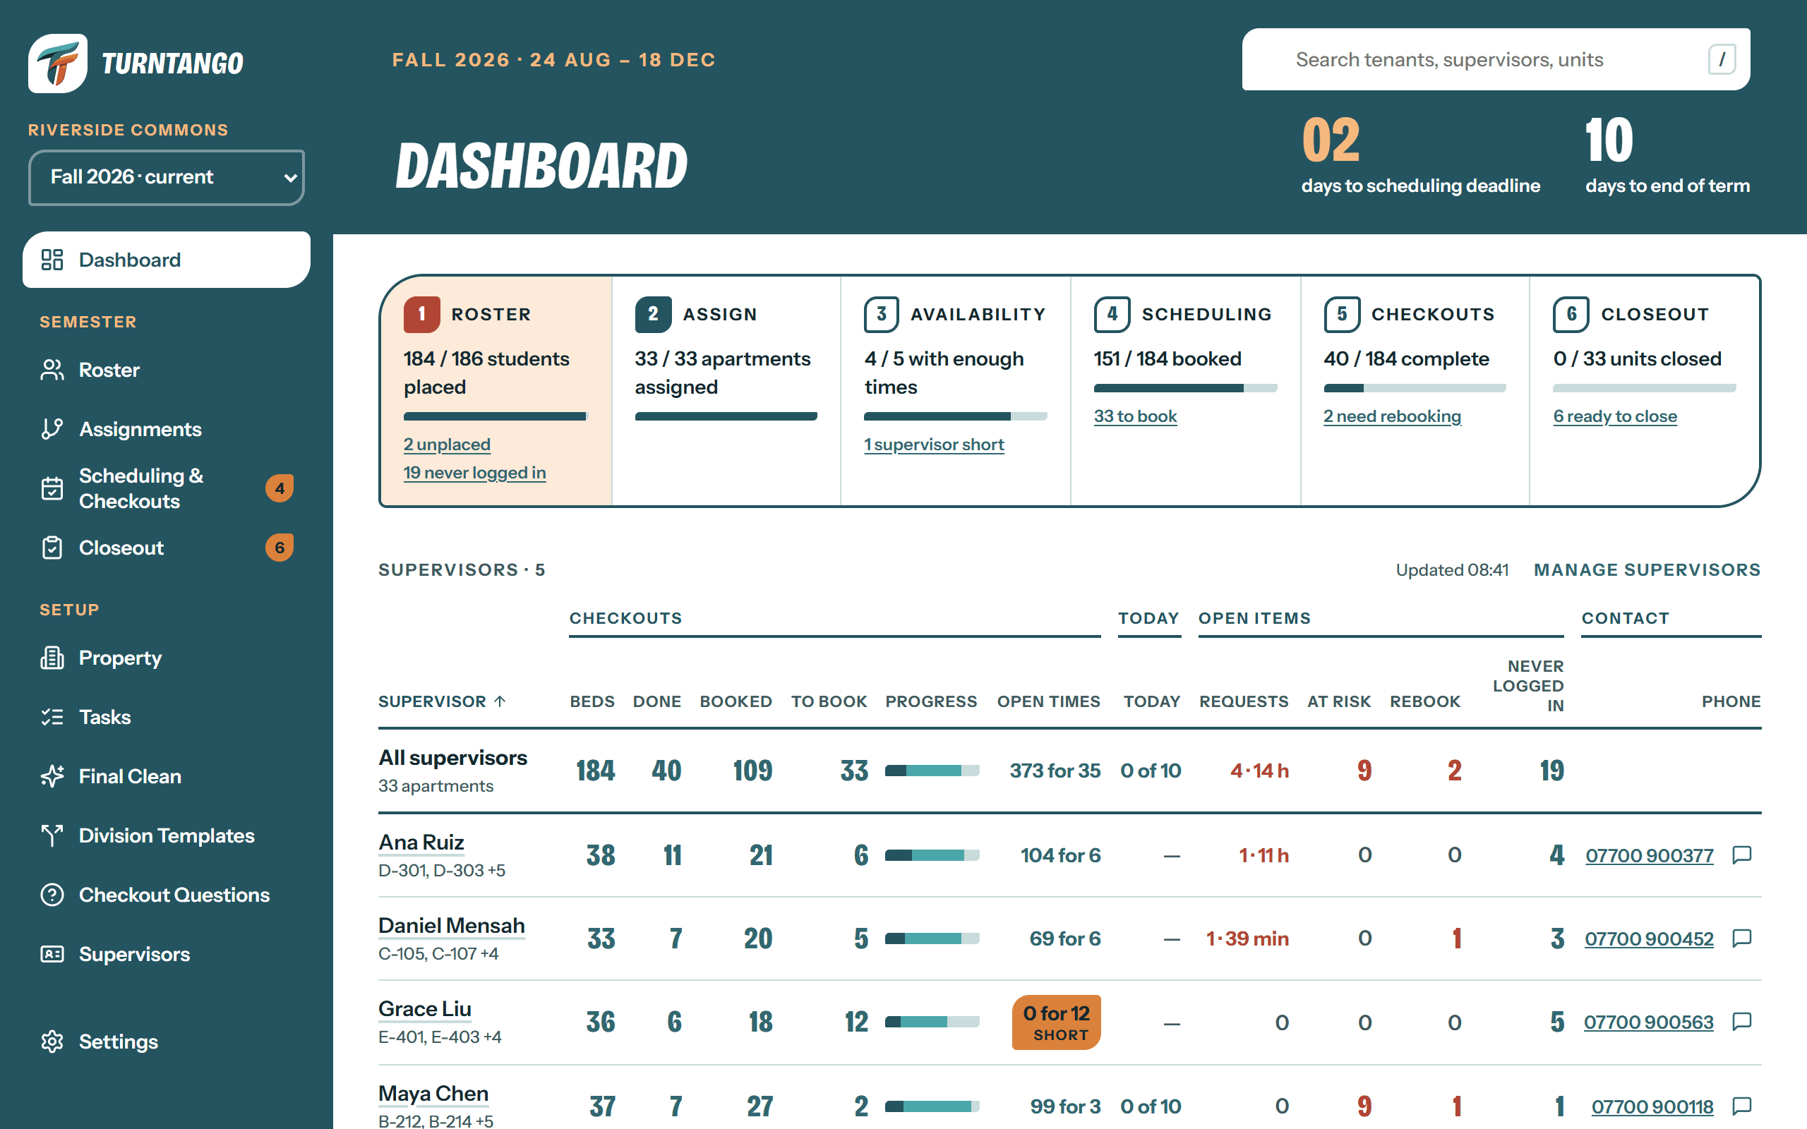The height and width of the screenshot is (1129, 1807).
Task: Click the Settings gear icon
Action: point(52,1042)
